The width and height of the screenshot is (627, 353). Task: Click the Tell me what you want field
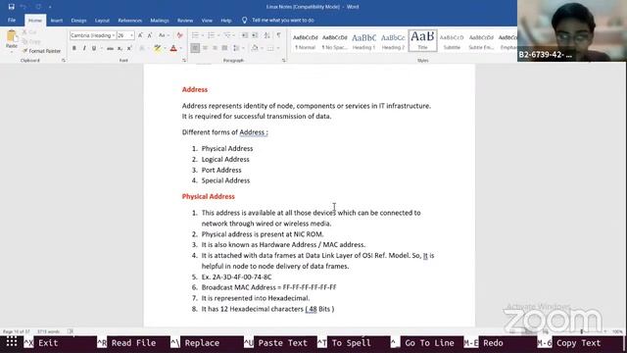coord(283,20)
